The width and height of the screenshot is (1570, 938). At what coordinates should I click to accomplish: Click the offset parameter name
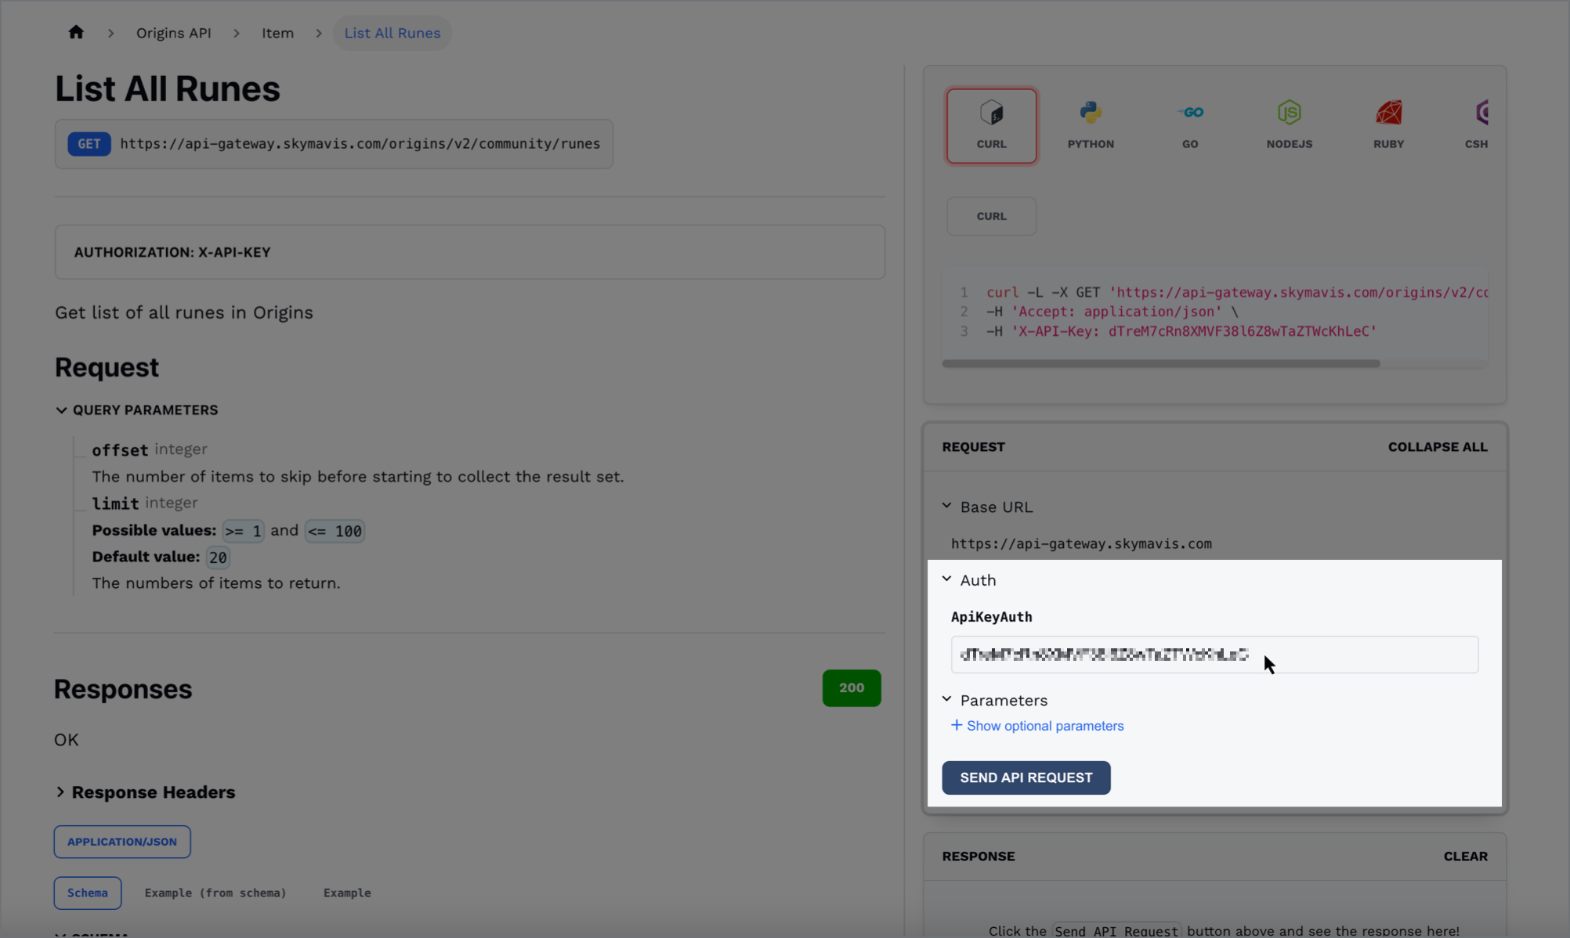[x=120, y=450]
